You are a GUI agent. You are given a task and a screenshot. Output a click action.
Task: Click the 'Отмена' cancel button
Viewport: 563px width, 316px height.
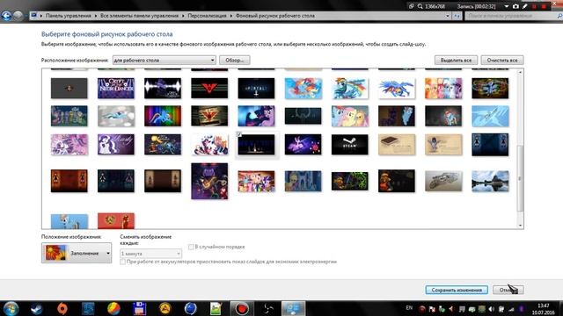pyautogui.click(x=508, y=290)
